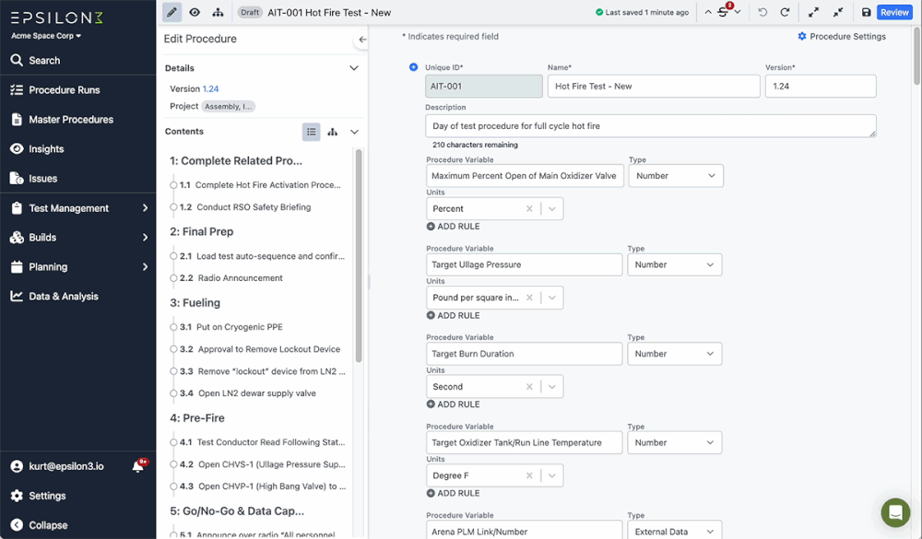Screen dimensions: 922x539
Task: Switch to the eye preview mode
Action: 195,12
